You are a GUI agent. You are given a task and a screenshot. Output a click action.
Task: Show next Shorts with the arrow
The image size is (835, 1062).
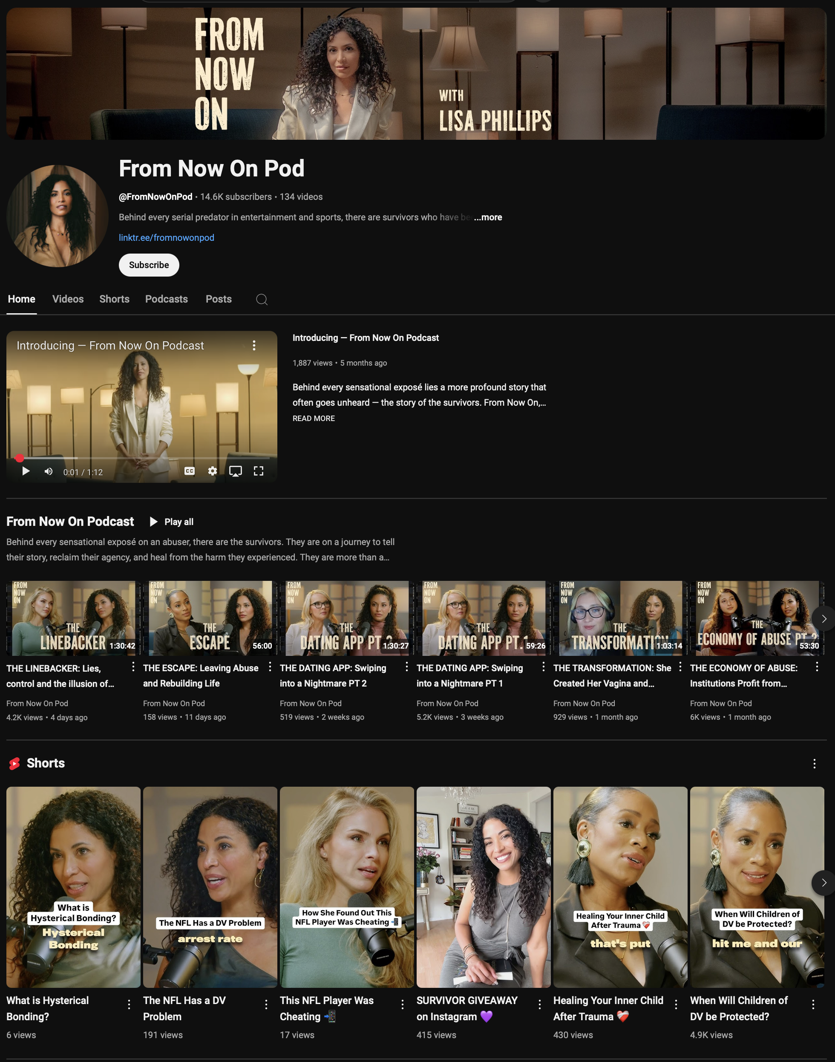[x=824, y=883]
